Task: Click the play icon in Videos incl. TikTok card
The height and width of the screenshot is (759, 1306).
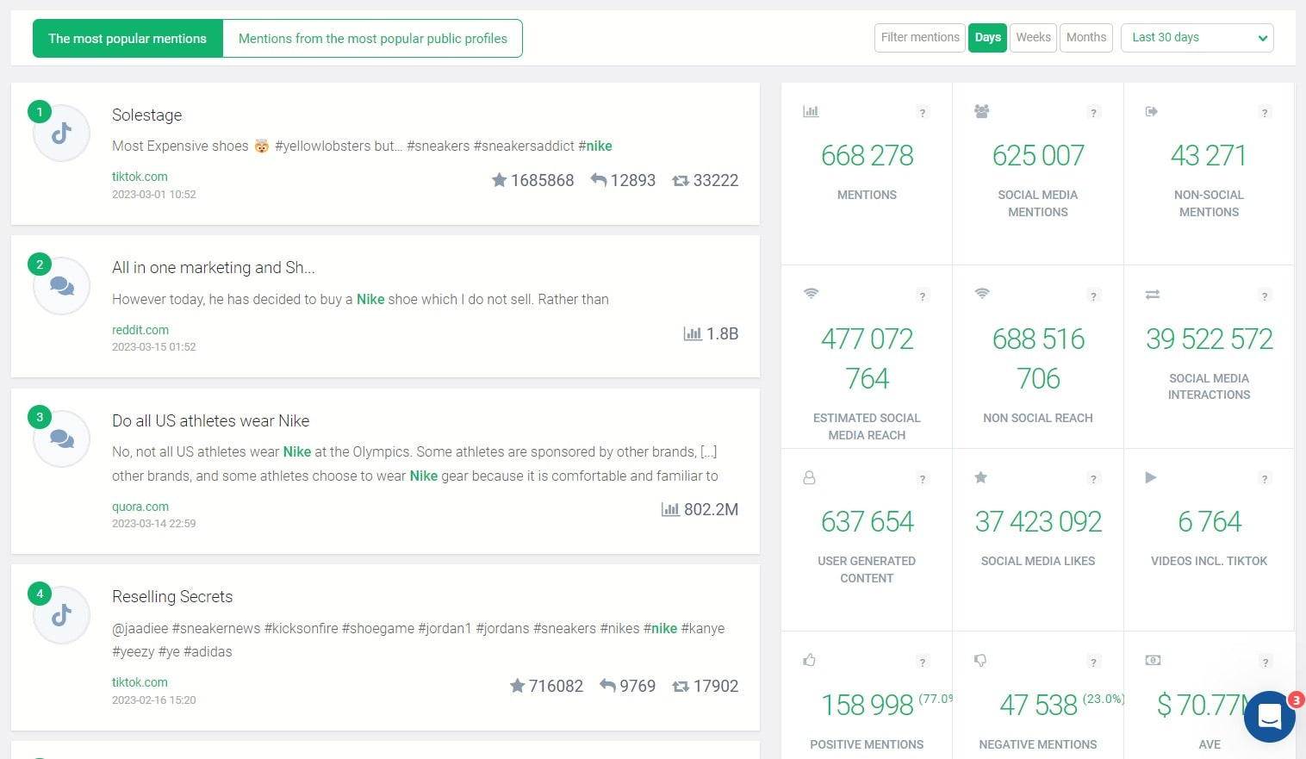Action: click(x=1150, y=477)
